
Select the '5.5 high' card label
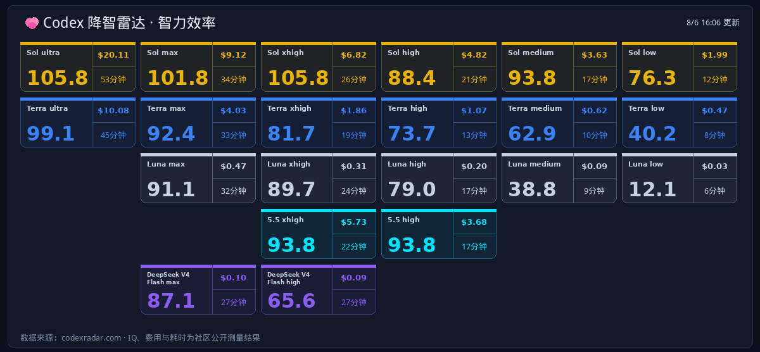(x=403, y=220)
